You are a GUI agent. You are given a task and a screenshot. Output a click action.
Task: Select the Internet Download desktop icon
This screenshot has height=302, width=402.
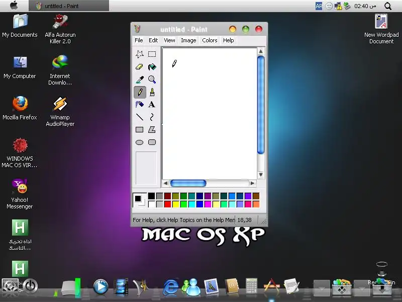[60, 70]
